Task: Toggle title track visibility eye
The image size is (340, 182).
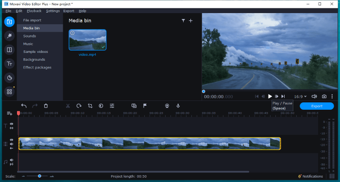Action: tap(12, 124)
